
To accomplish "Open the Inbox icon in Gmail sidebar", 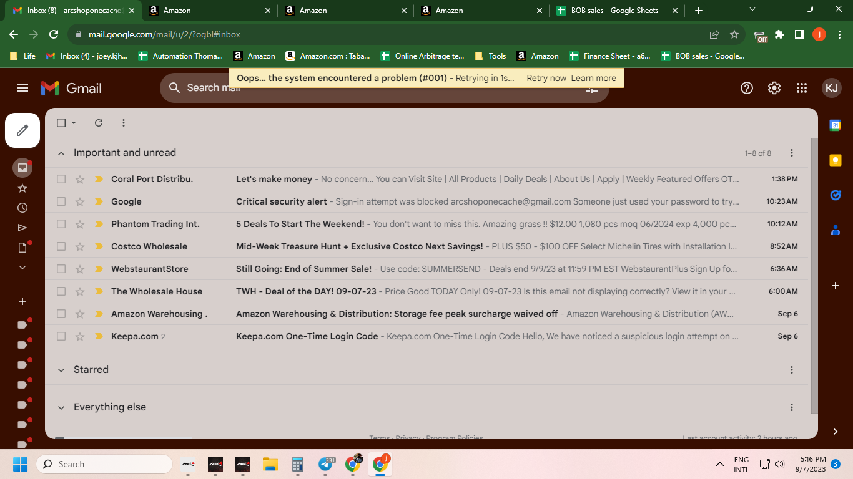I will coord(22,167).
